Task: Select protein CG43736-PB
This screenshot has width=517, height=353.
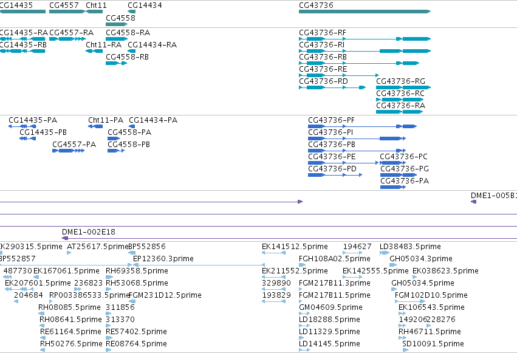Action: pos(357,151)
